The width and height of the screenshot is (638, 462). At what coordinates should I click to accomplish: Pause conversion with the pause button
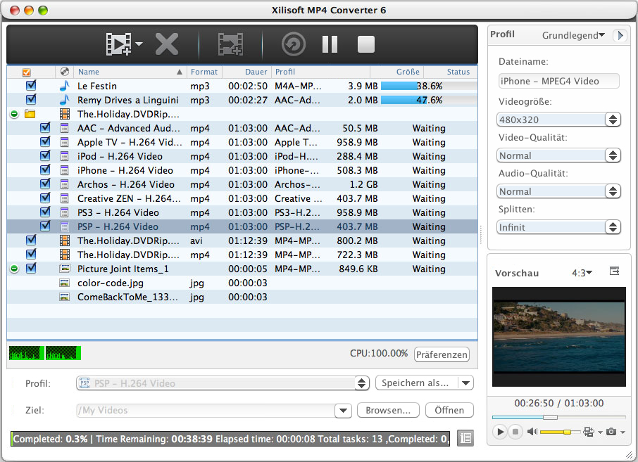[x=330, y=44]
